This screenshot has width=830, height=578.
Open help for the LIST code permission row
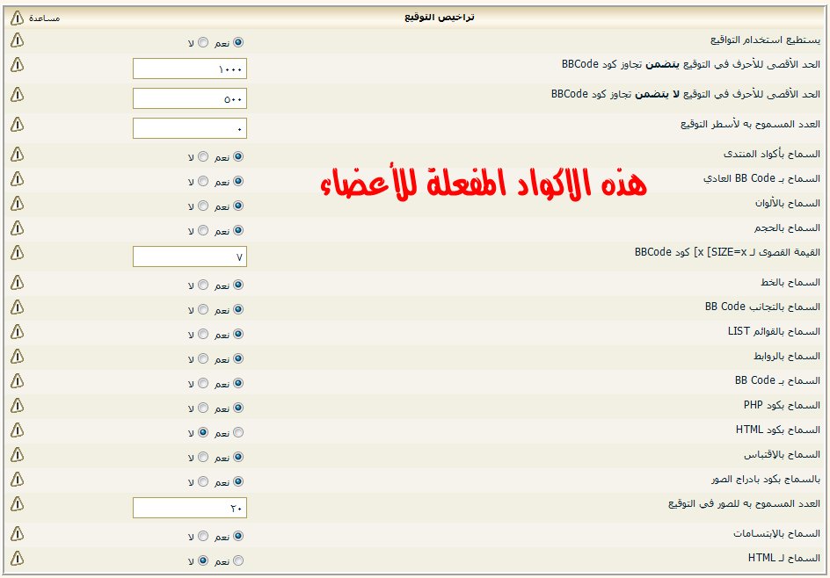pyautogui.click(x=17, y=332)
